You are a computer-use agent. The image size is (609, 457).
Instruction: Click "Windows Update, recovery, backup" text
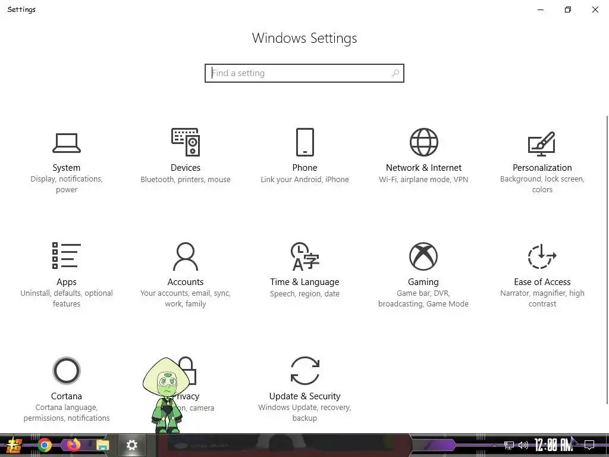click(305, 413)
